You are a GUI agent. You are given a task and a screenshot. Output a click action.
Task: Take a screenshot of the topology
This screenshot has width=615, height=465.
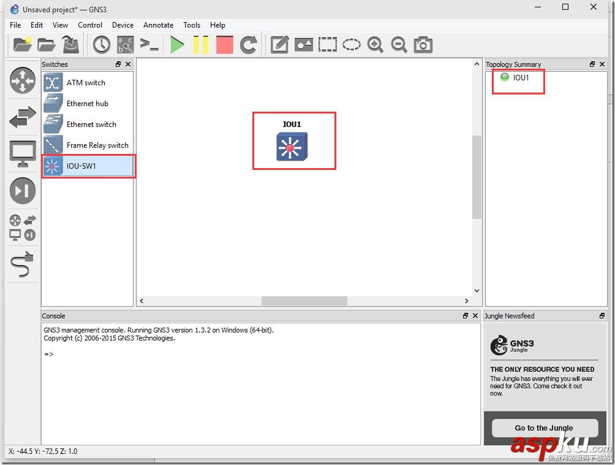point(422,44)
